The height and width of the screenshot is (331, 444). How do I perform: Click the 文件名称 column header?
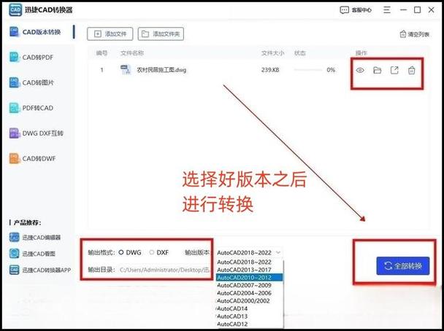point(132,53)
